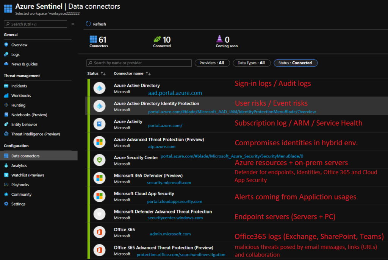Open the Settings gear icon
Viewport: 388px width, 260px height.
pyautogui.click(x=6, y=204)
